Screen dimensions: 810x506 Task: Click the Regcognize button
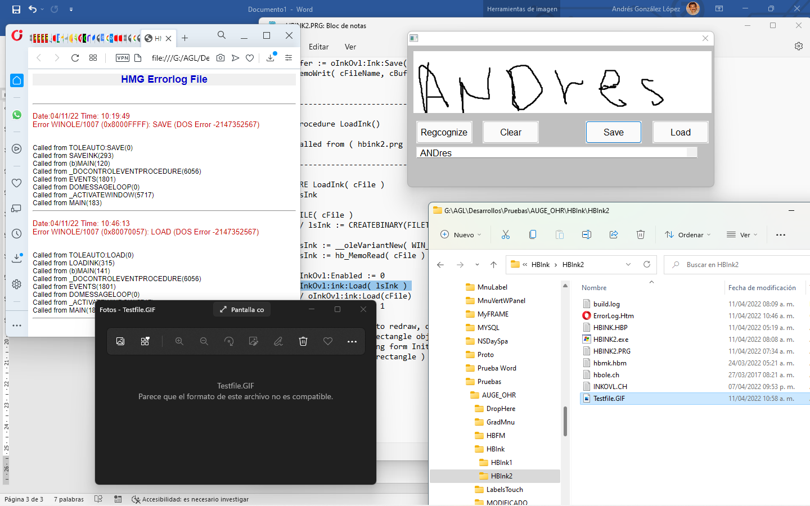(x=444, y=132)
